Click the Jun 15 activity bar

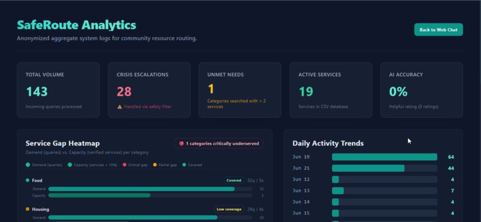click(384, 213)
